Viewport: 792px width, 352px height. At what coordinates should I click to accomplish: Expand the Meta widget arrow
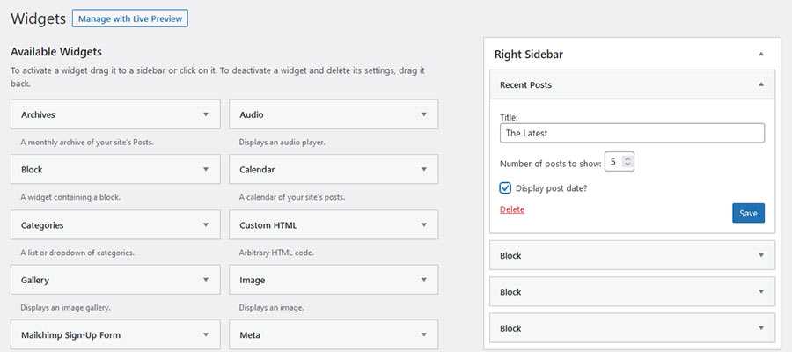click(x=423, y=335)
